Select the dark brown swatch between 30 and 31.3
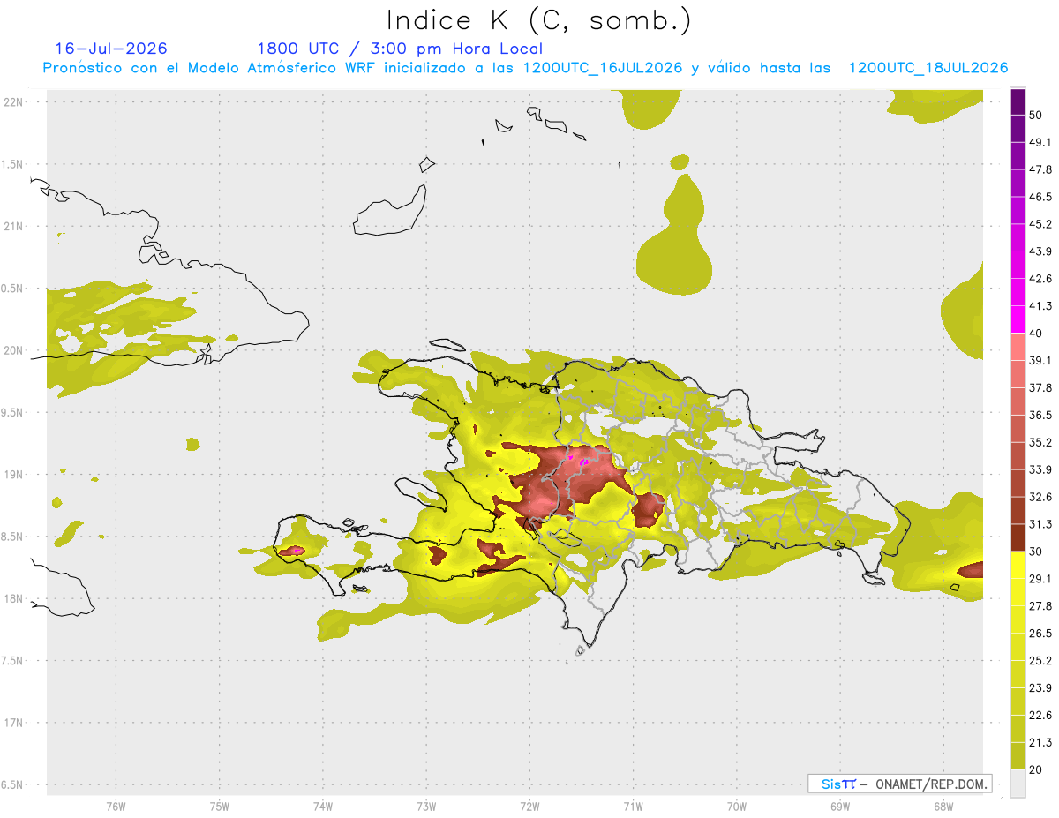1059x818 pixels. click(1018, 538)
